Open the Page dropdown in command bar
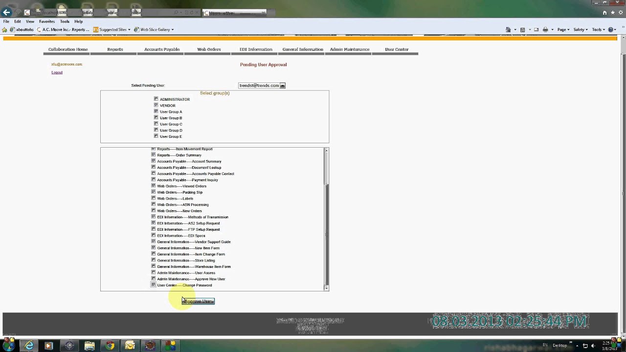 (x=563, y=29)
